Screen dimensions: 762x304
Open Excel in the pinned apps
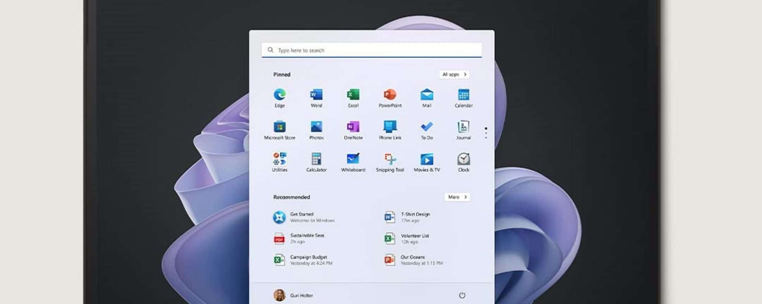(353, 98)
